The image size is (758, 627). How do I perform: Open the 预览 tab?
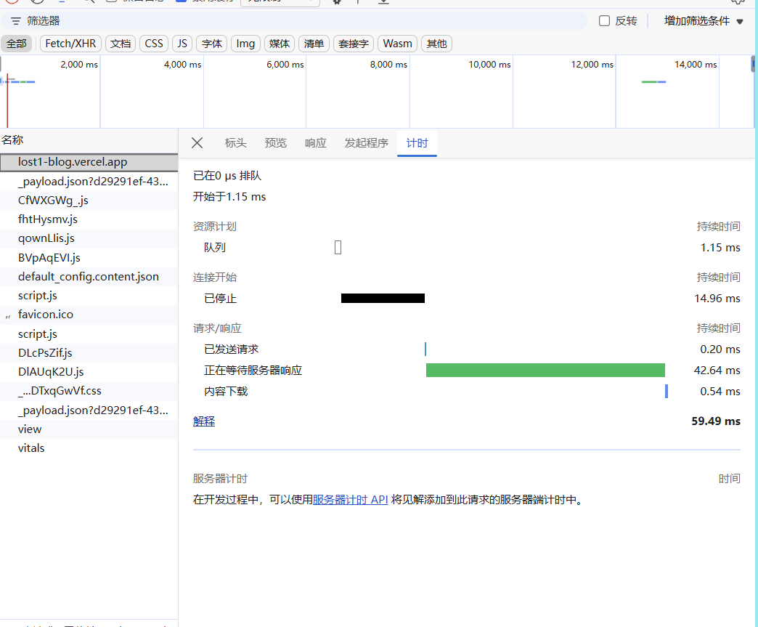pyautogui.click(x=275, y=143)
